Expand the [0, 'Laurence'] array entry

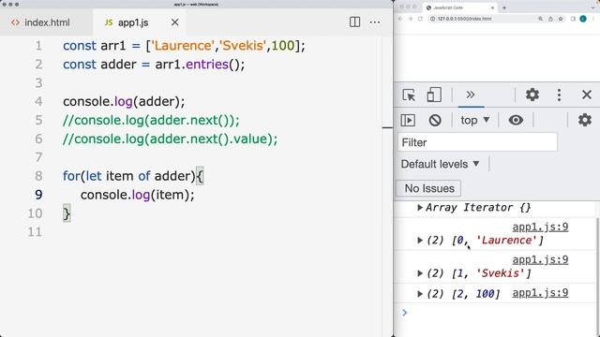tap(420, 241)
